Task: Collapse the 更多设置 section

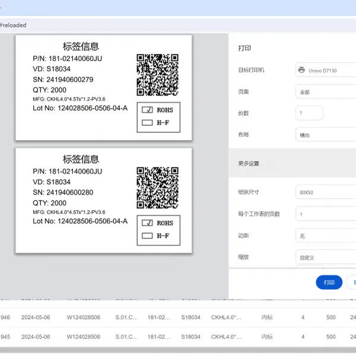Action: tap(292, 163)
